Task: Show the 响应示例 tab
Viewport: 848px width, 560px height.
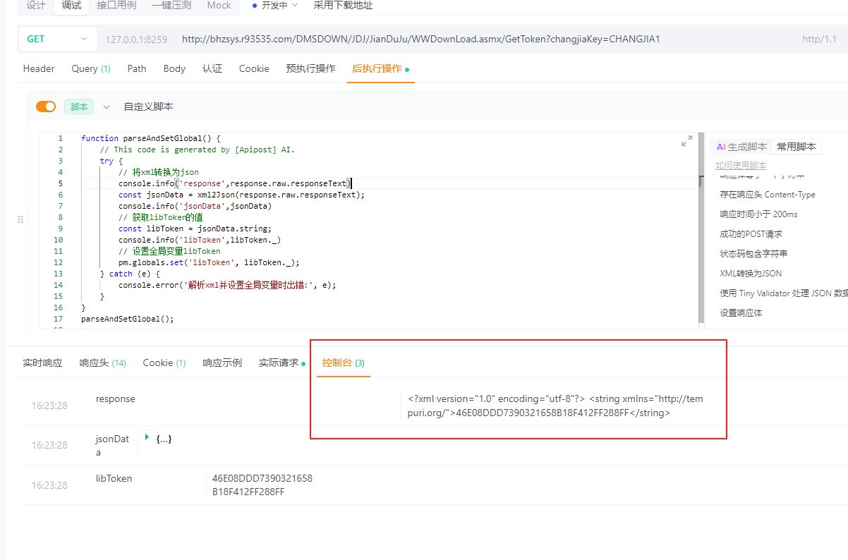Action: pyautogui.click(x=222, y=363)
